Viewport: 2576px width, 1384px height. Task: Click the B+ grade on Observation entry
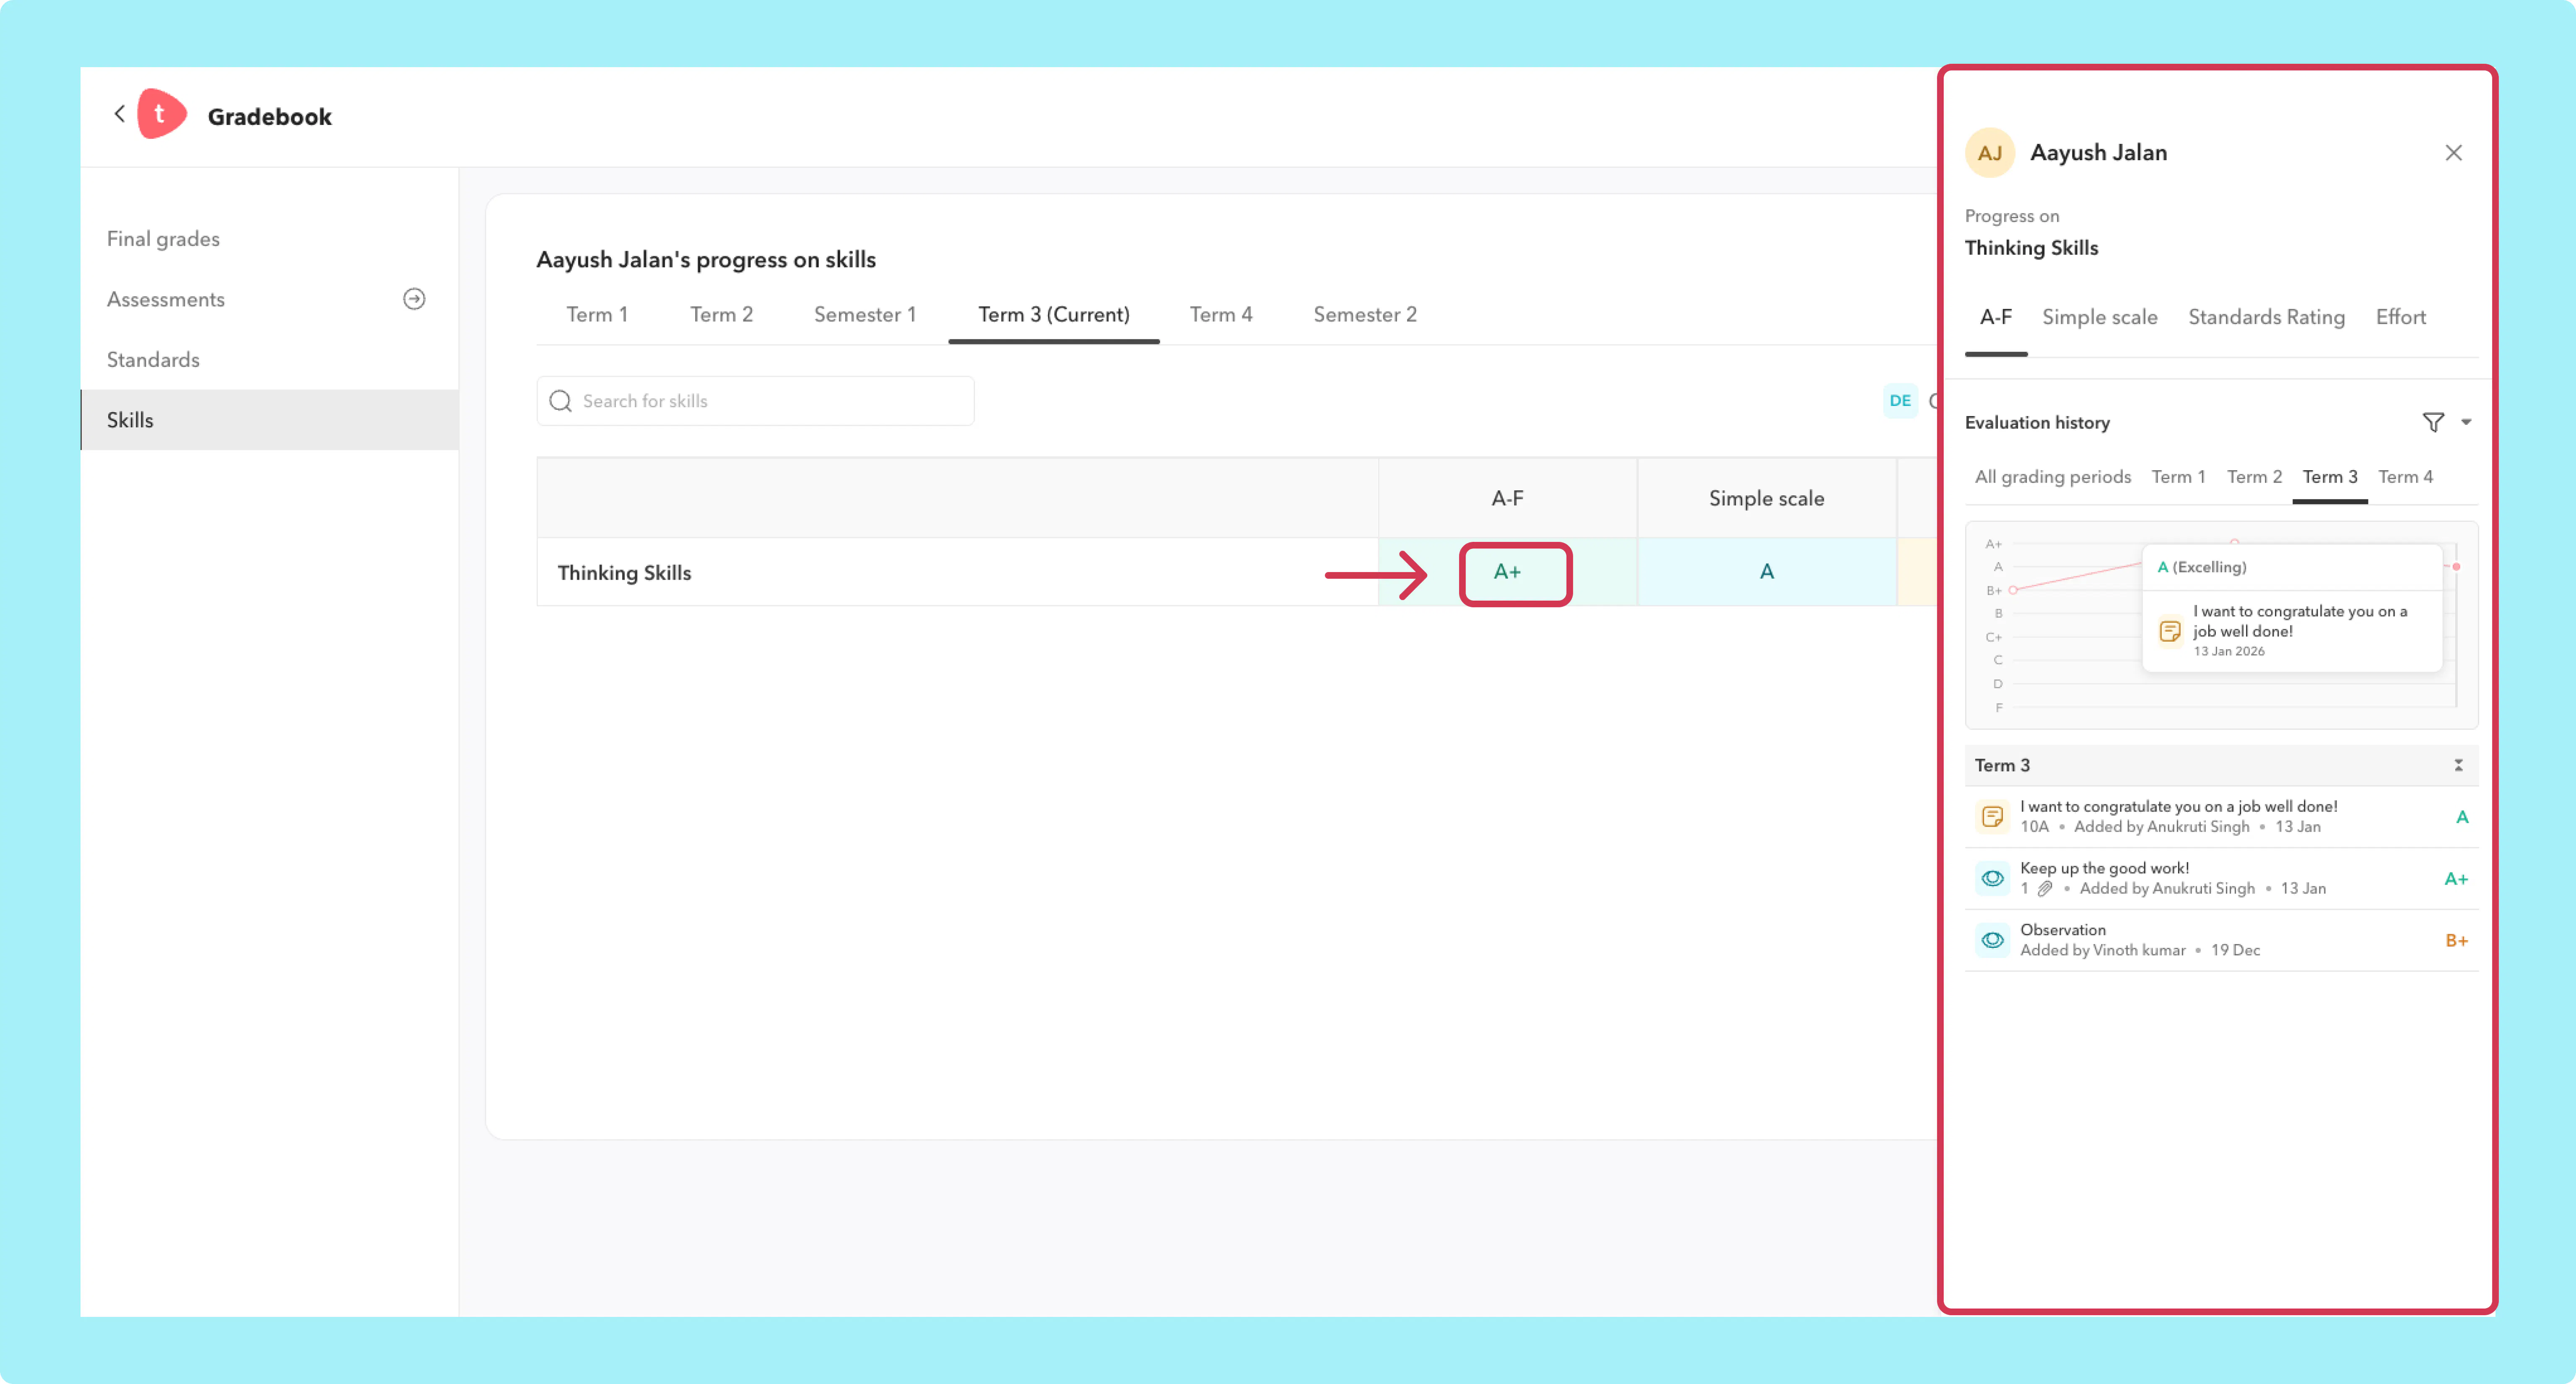click(x=2456, y=941)
